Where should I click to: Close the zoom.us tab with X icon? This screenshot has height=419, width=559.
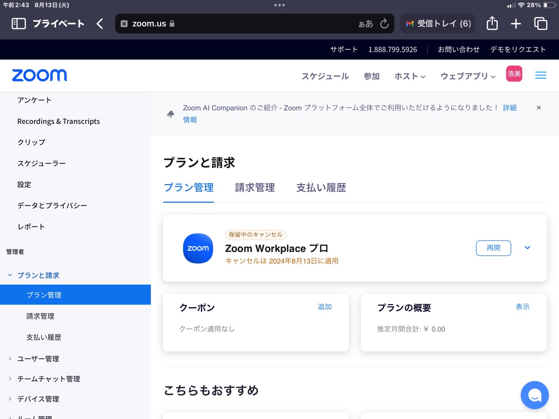pos(124,23)
